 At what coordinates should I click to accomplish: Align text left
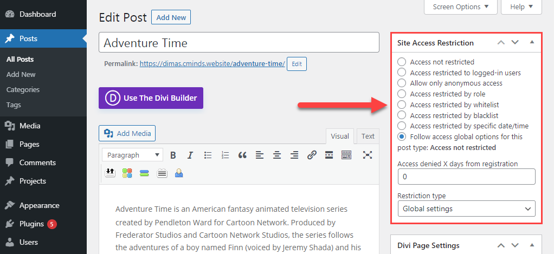[x=260, y=155]
